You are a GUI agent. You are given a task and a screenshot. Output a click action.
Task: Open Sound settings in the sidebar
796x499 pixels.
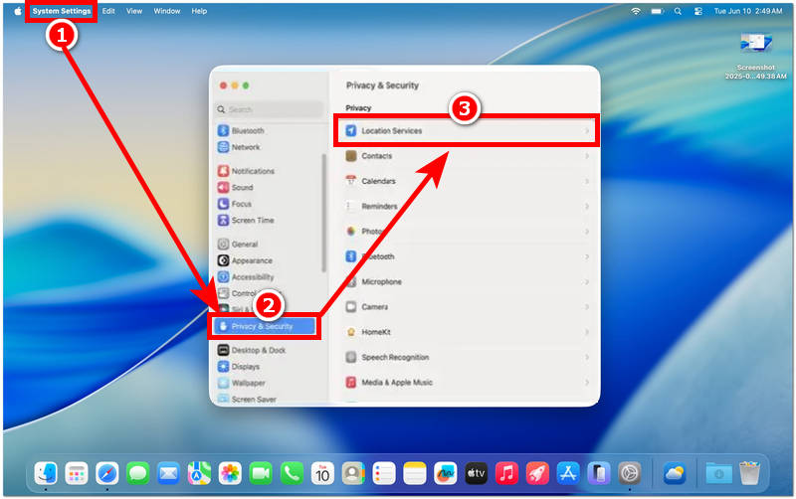click(x=236, y=187)
